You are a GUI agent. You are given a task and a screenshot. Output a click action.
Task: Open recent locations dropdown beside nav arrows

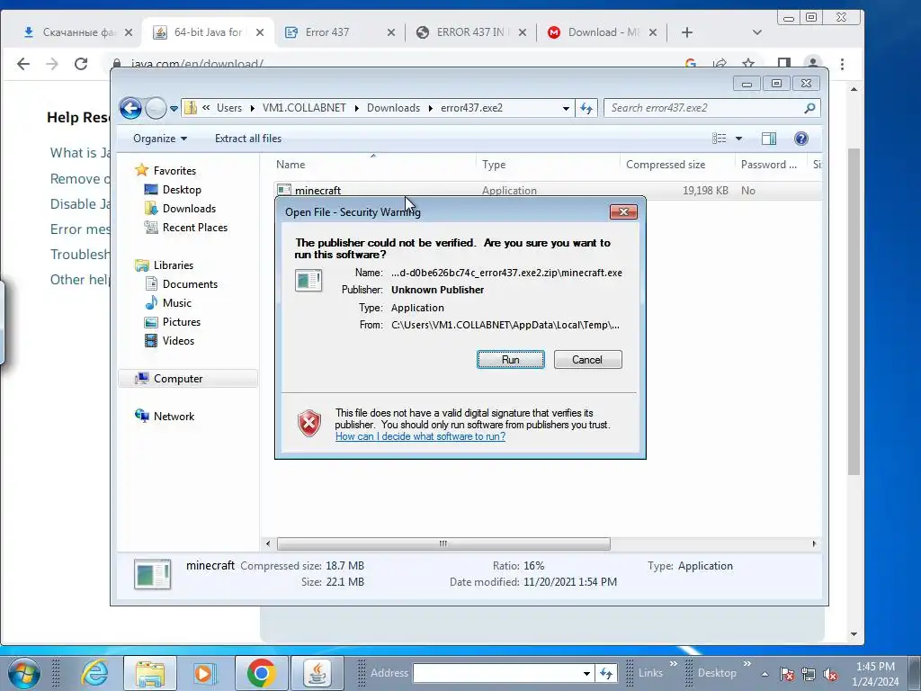174,109
